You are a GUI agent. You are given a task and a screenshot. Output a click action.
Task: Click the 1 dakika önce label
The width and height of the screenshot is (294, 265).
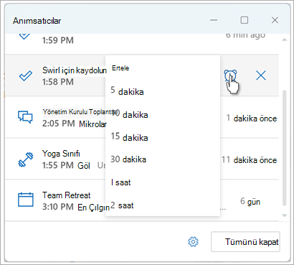pyautogui.click(x=252, y=118)
